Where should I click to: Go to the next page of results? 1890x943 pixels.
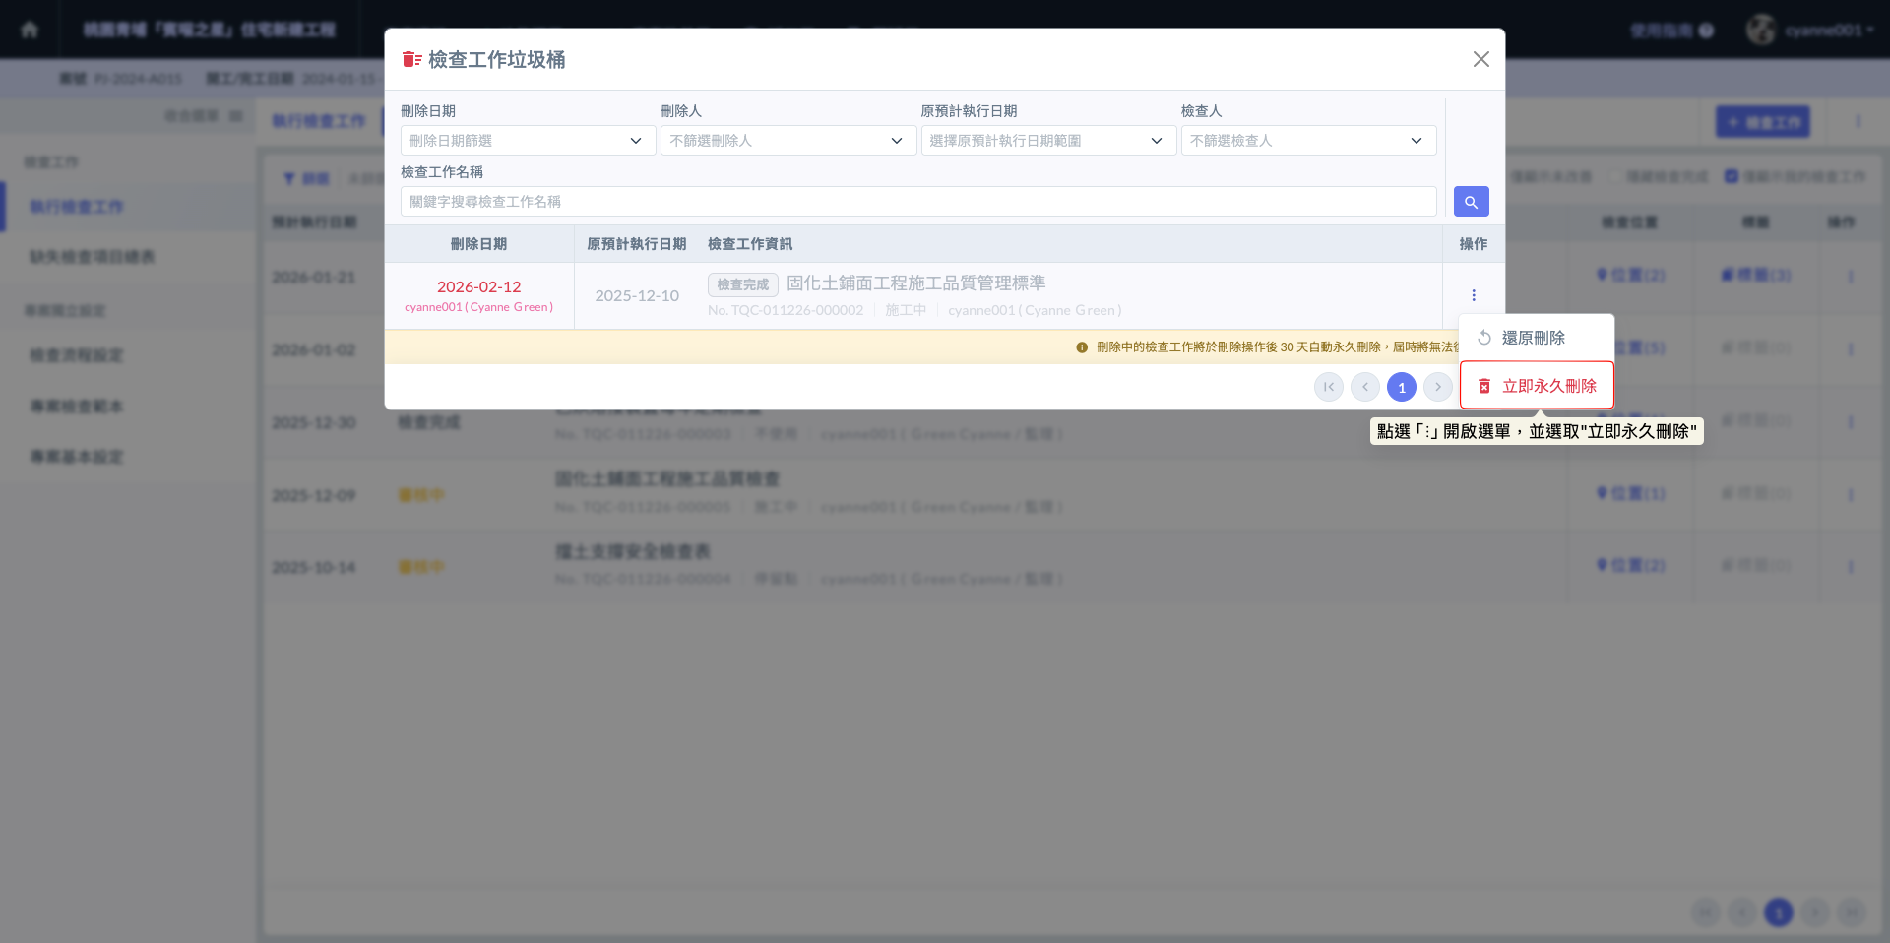coord(1437,387)
